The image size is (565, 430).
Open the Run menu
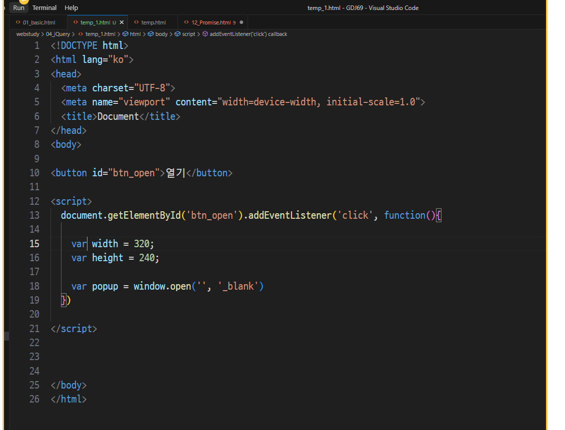click(x=18, y=7)
